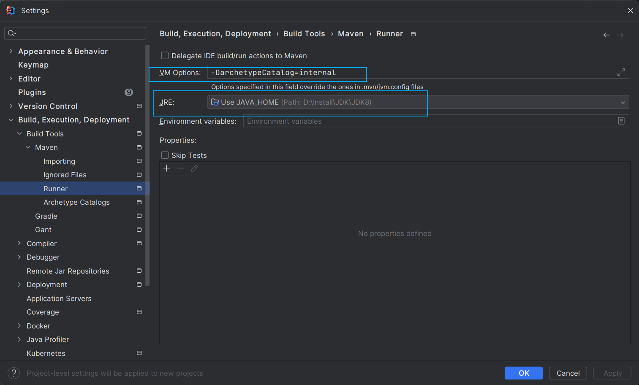The image size is (639, 385).
Task: Collapse the Maven node
Action: click(x=27, y=147)
